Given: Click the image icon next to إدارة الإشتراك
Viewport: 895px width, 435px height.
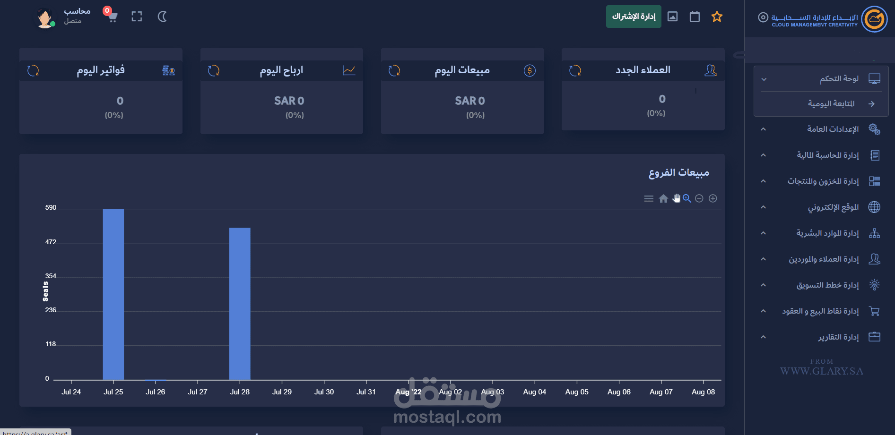Looking at the screenshot, I should [x=672, y=16].
